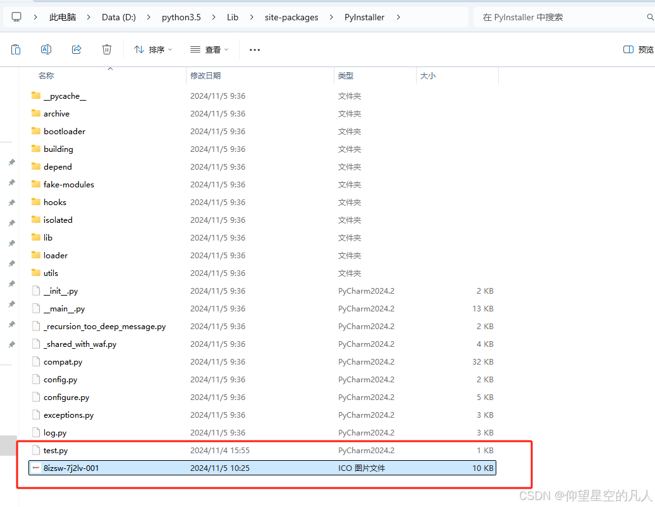655x507 pixels.
Task: Select file log.py
Action: coord(55,432)
